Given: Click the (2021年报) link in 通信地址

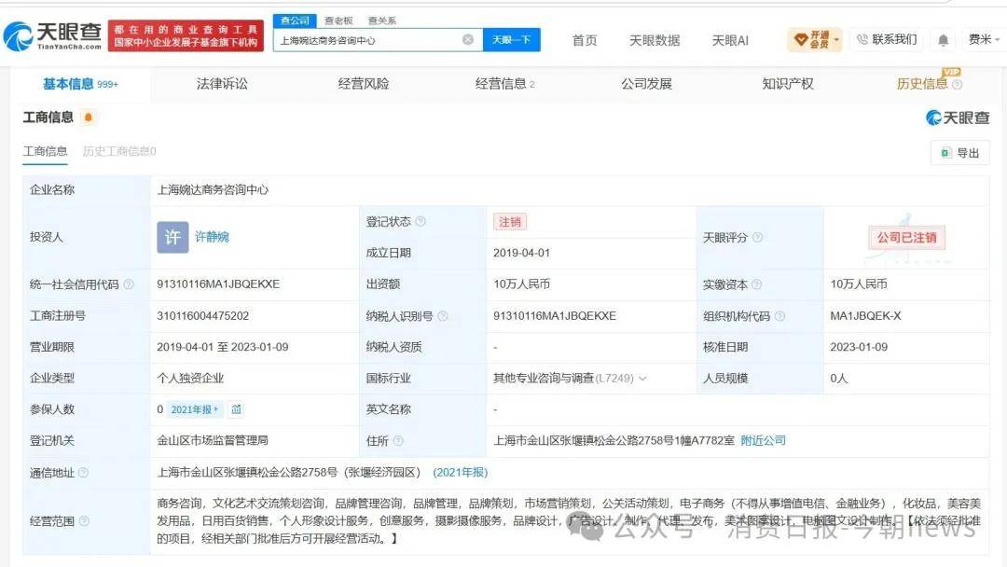Looking at the screenshot, I should tap(460, 473).
